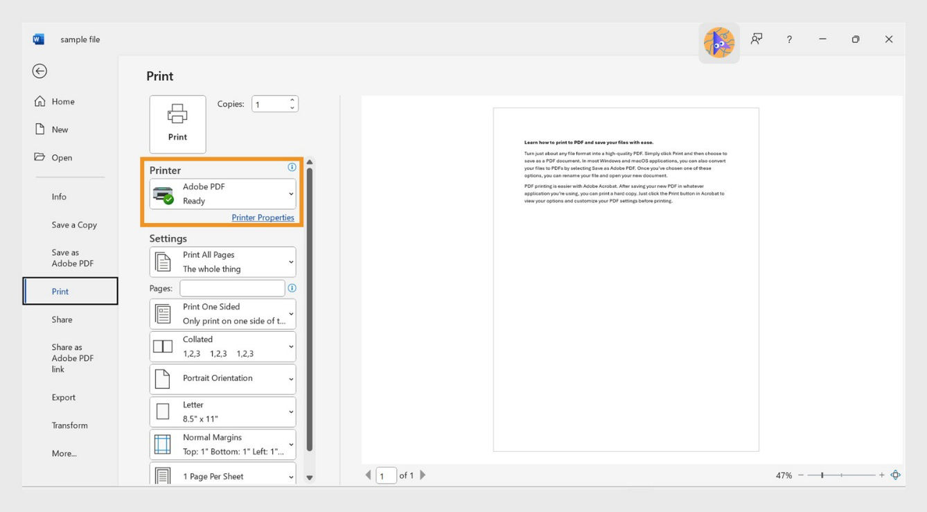Select Transform from the sidebar menu
This screenshot has width=927, height=512.
[x=70, y=425]
